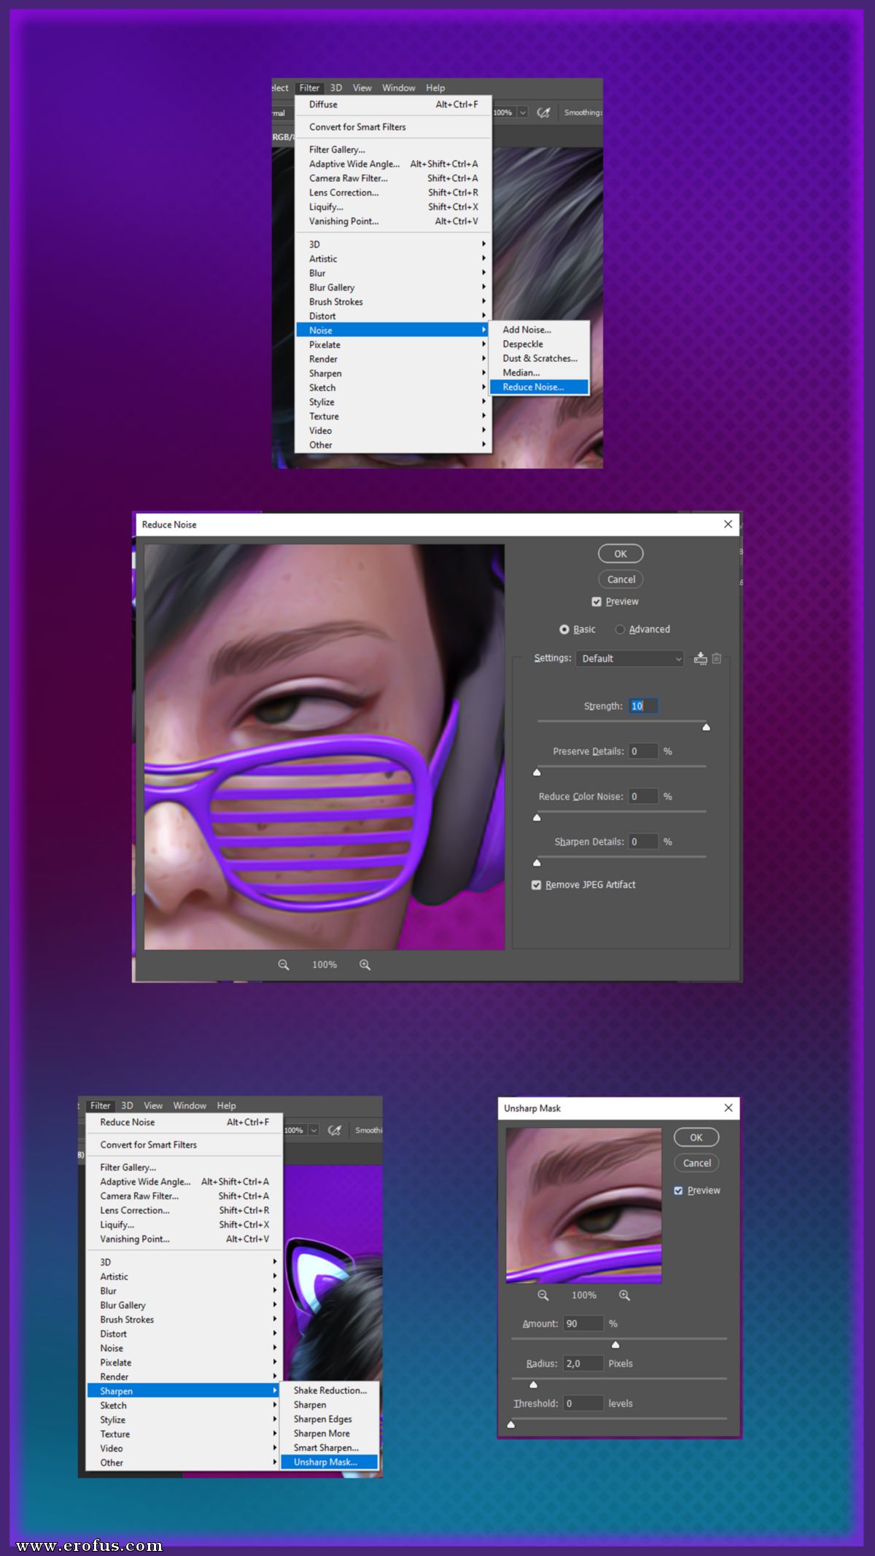Choose Diffuse at the top of Filter menu
875x1556 pixels.
(x=394, y=104)
